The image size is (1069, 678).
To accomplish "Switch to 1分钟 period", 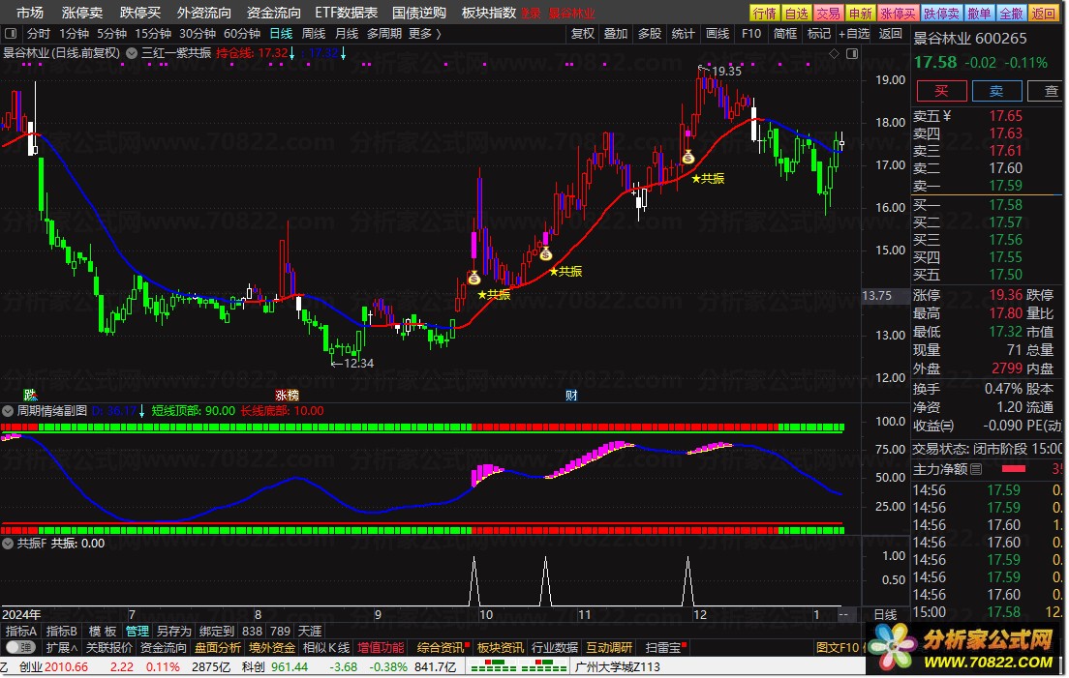I will click(x=74, y=33).
